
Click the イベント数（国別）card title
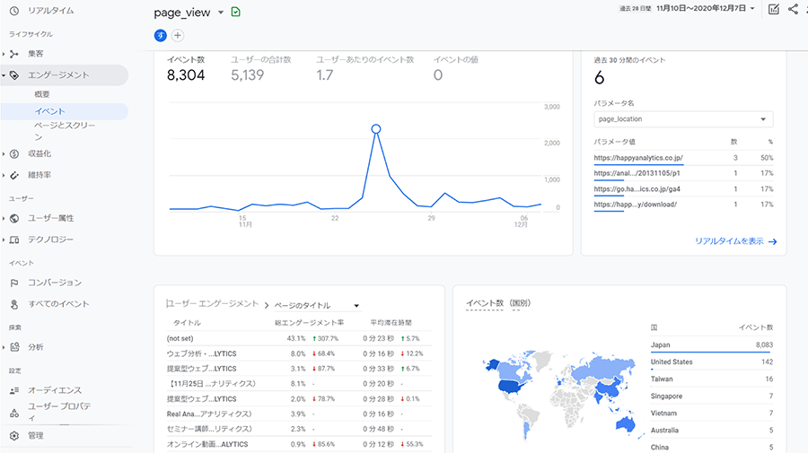pyautogui.click(x=498, y=303)
